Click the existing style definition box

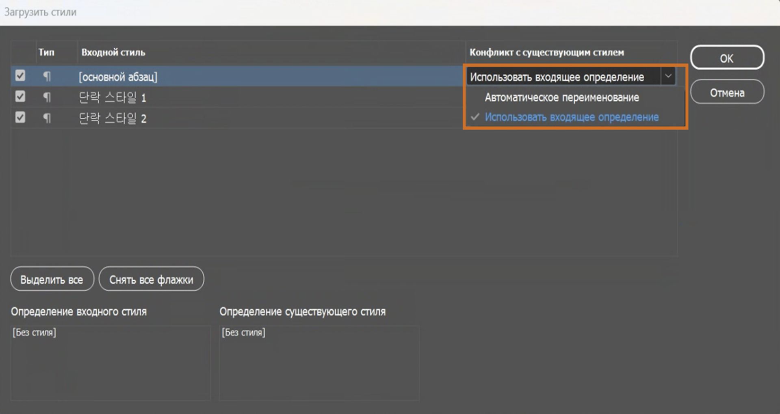(319, 363)
